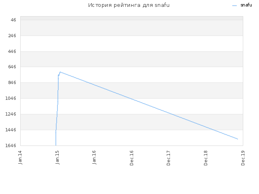259x194 pixels.
Task: Click the Jan.15 x-axis label
Action: pos(57,157)
